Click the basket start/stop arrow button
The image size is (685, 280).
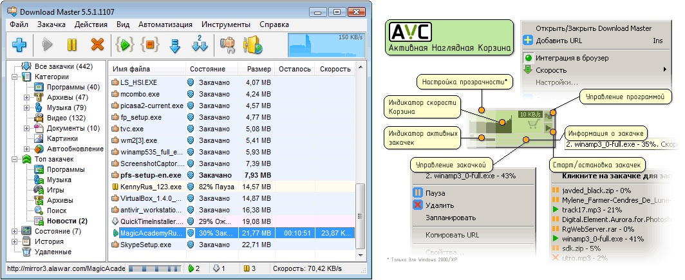click(x=547, y=128)
